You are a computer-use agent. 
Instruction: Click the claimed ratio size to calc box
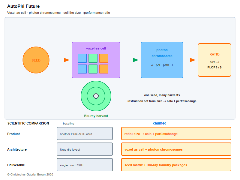point(176,133)
